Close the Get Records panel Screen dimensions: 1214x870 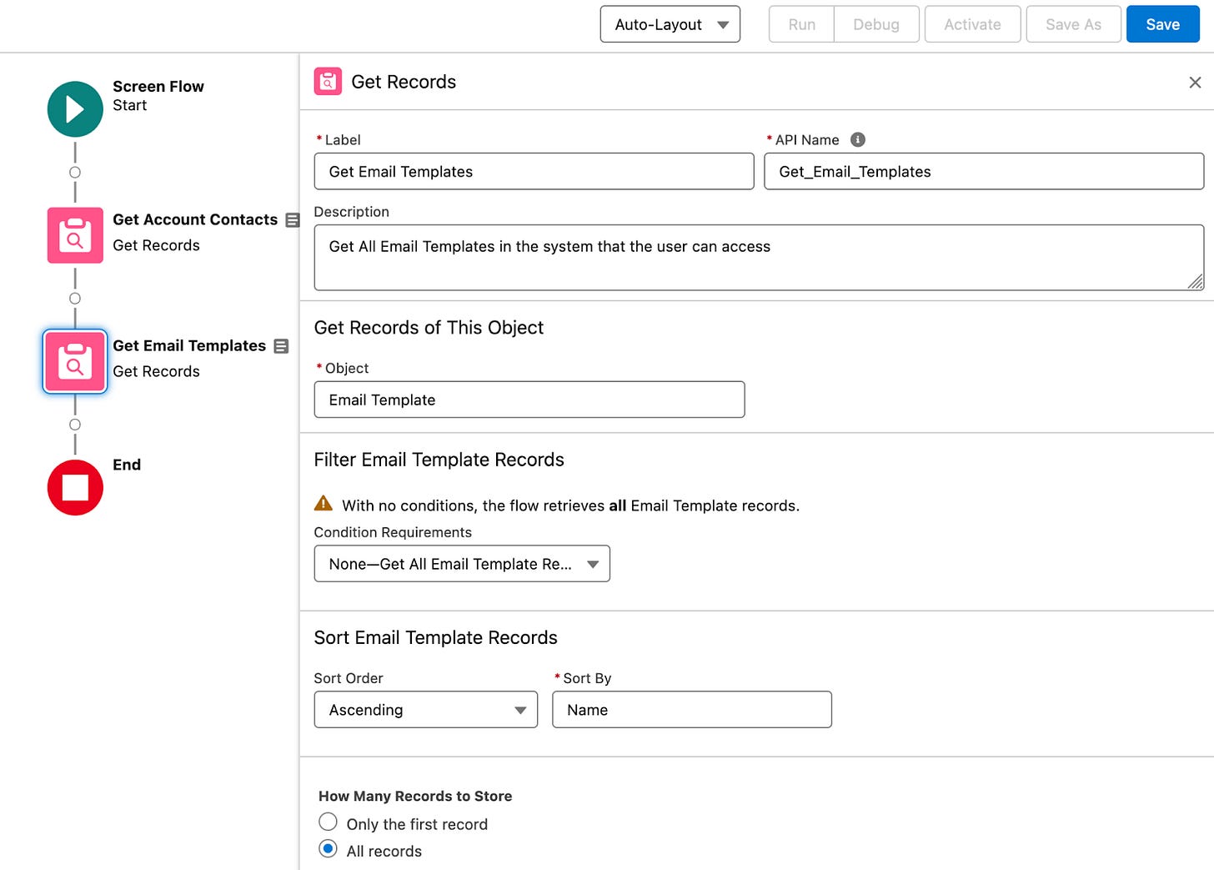tap(1195, 83)
